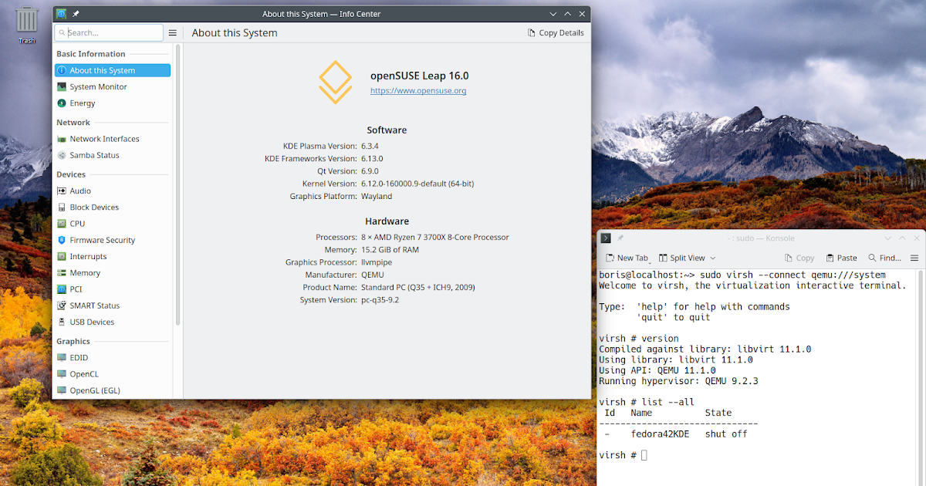Click the Graphics Platform value "Wayland"
The width and height of the screenshot is (926, 486).
(x=377, y=197)
